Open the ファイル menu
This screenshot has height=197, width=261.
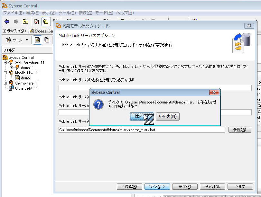click(x=13, y=13)
